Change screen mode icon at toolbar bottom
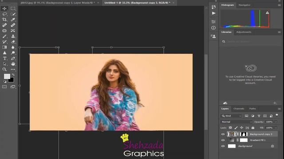 point(13,87)
